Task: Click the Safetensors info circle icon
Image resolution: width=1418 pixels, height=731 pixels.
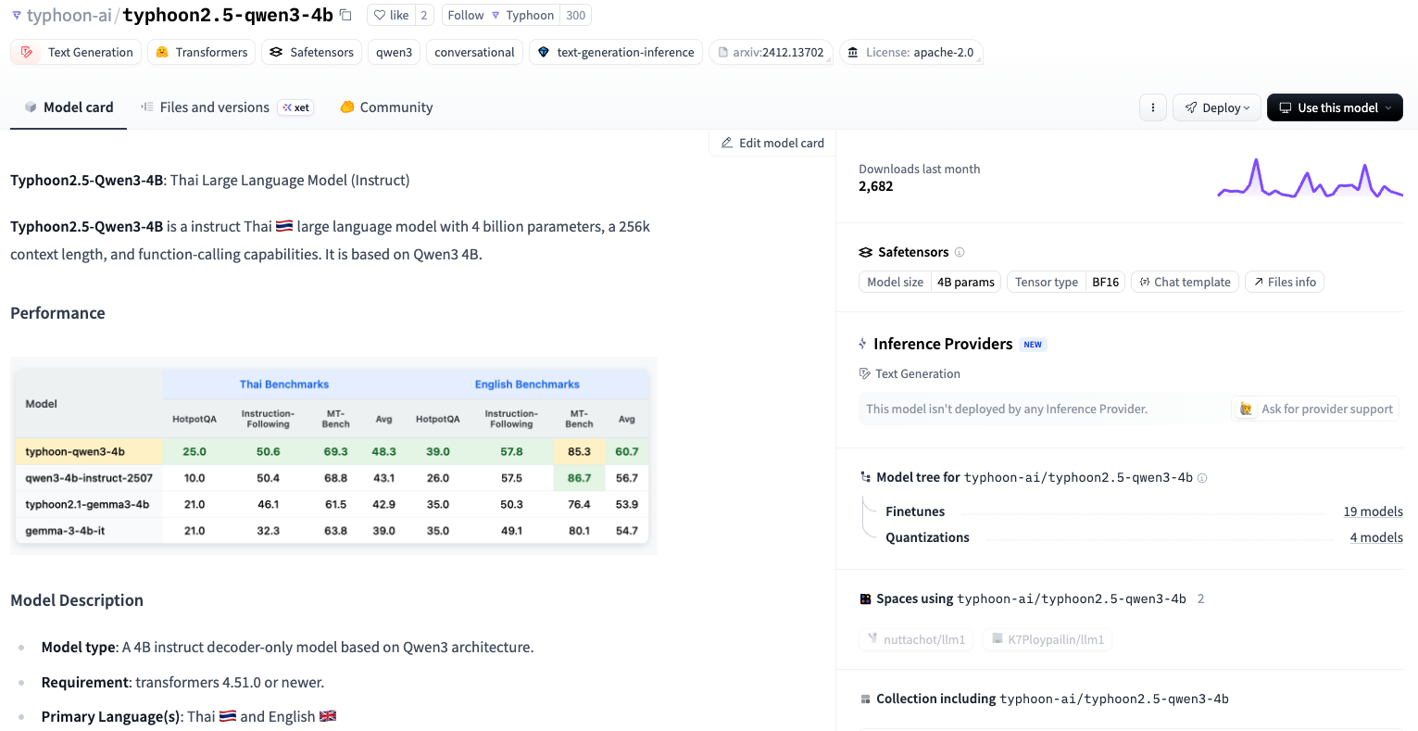Action: coord(960,252)
